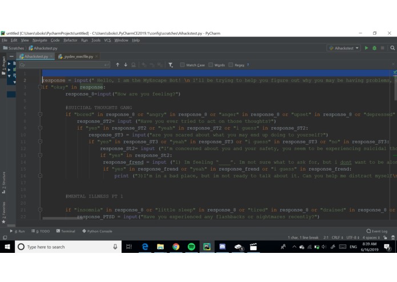397x282 pixels.
Task: Open the Navigate menu
Action: pyautogui.click(x=40, y=40)
